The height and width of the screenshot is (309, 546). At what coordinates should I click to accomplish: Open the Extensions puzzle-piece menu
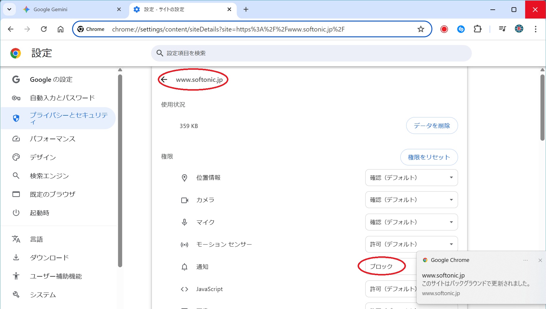[x=477, y=29]
